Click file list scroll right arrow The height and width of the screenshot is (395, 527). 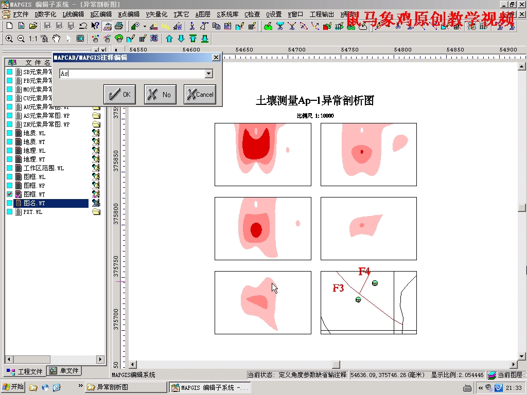[x=100, y=359]
